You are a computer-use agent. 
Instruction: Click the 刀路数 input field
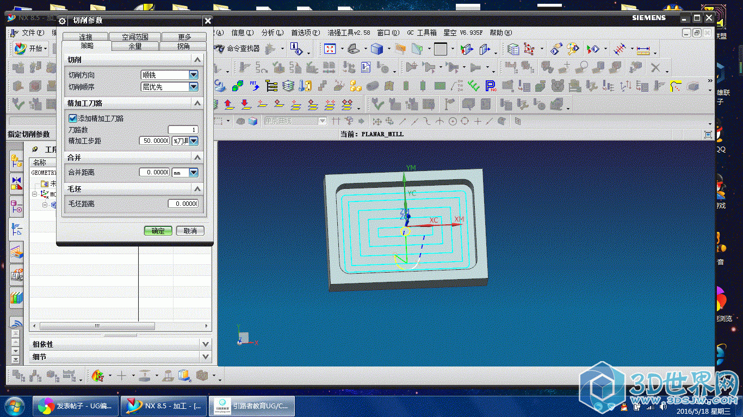[x=183, y=130]
